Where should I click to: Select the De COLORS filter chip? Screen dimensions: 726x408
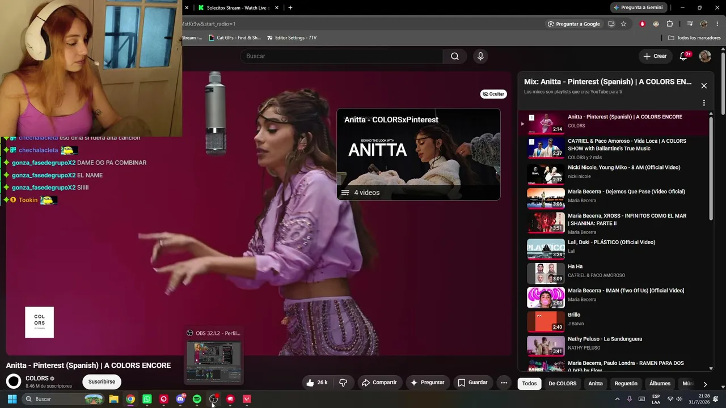563,384
